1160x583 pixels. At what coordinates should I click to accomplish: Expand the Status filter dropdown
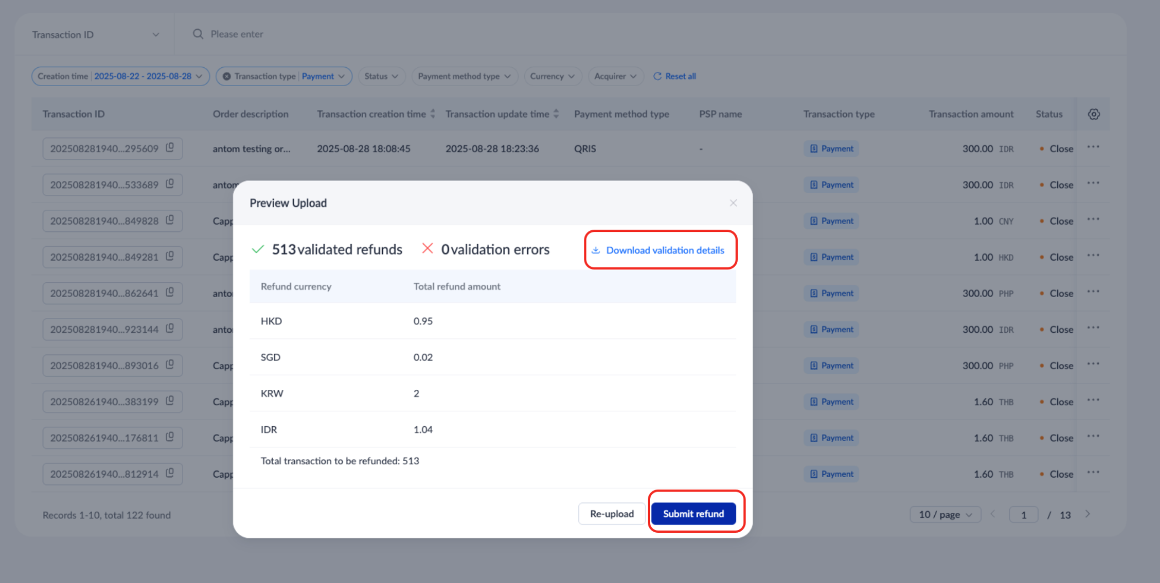click(381, 76)
